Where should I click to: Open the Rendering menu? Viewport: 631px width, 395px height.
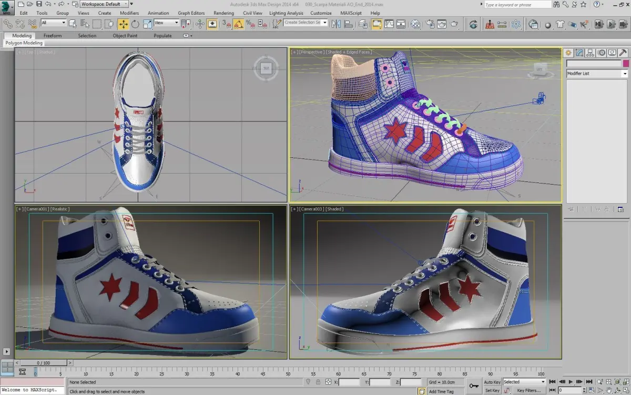(223, 13)
